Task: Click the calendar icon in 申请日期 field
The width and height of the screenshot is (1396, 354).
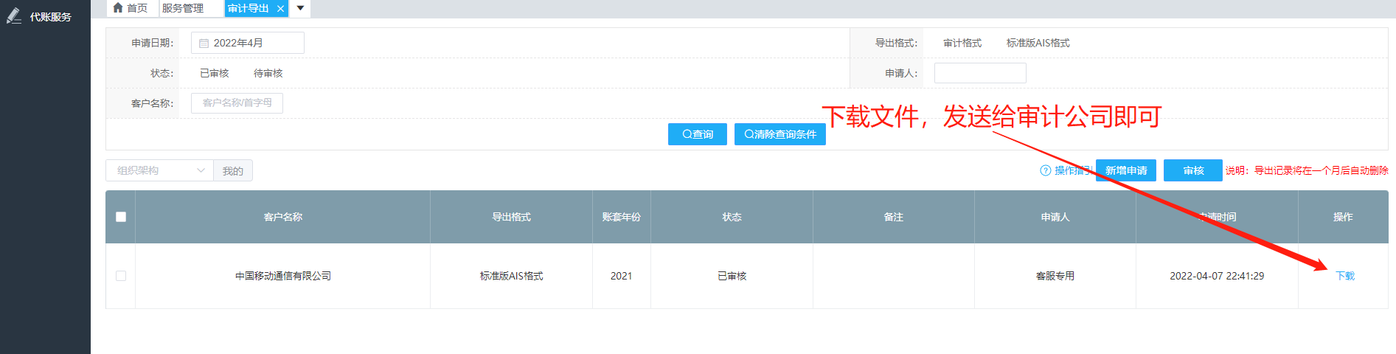Action: tap(204, 44)
